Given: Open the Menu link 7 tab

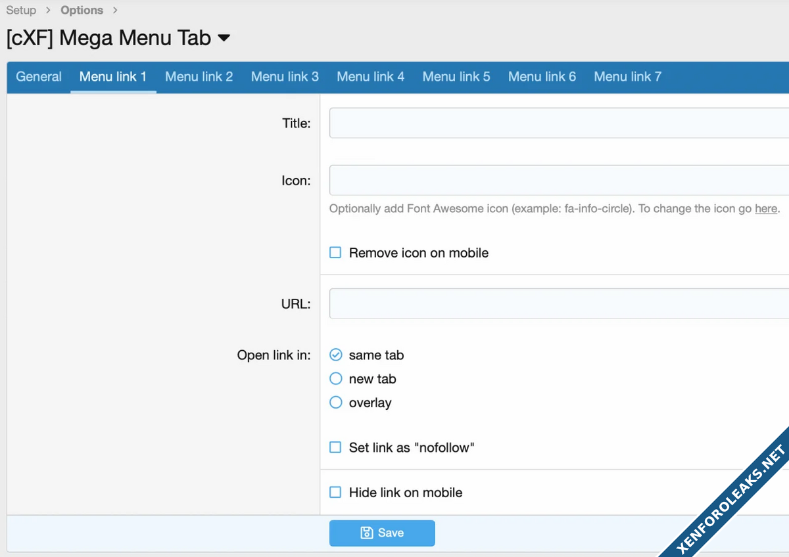Looking at the screenshot, I should pos(627,77).
